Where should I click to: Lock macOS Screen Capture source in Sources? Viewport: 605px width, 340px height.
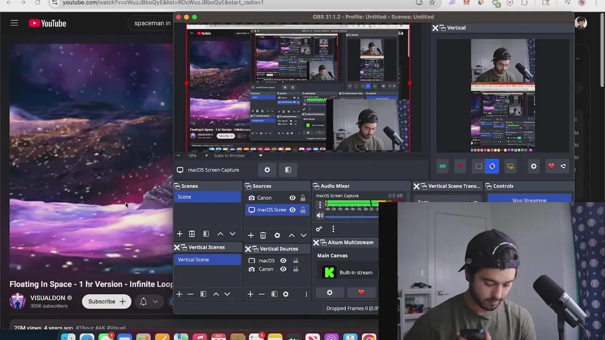coord(303,210)
